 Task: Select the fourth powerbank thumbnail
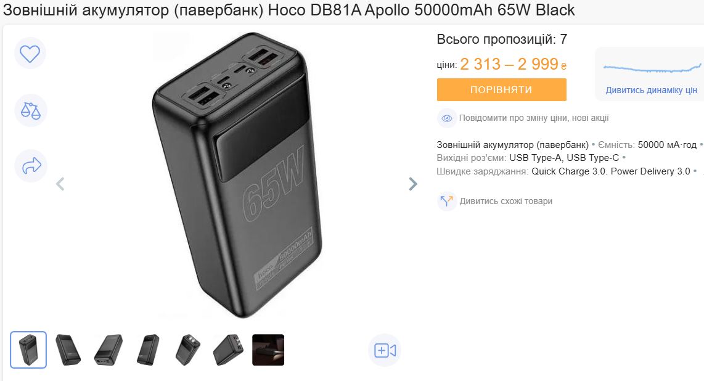coord(148,350)
